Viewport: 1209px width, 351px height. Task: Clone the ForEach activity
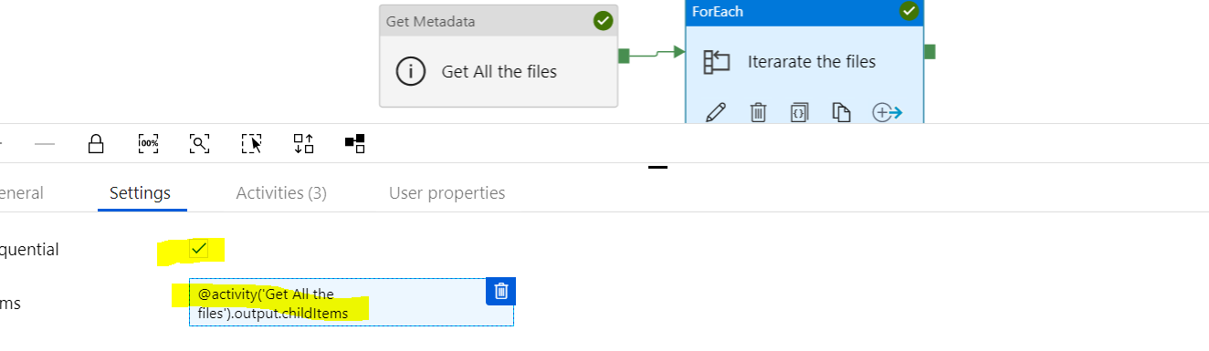coord(841,112)
